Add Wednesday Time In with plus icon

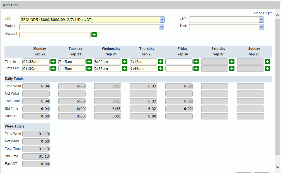click(x=125, y=62)
